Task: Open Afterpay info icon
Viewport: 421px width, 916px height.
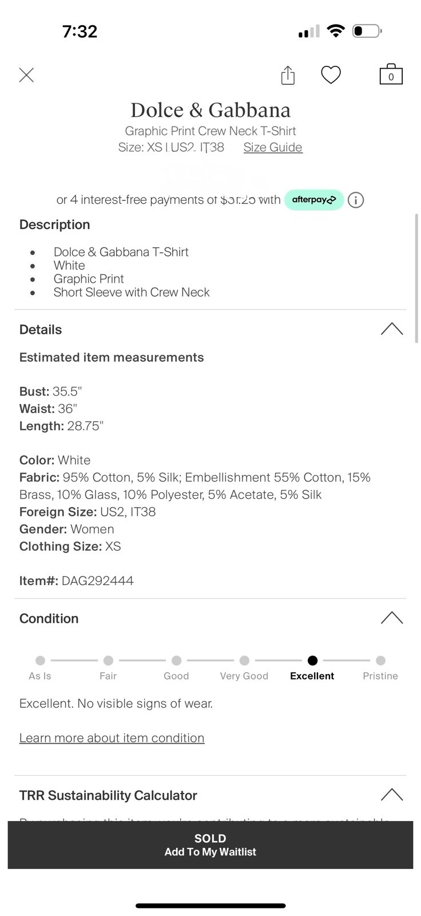Action: click(356, 200)
